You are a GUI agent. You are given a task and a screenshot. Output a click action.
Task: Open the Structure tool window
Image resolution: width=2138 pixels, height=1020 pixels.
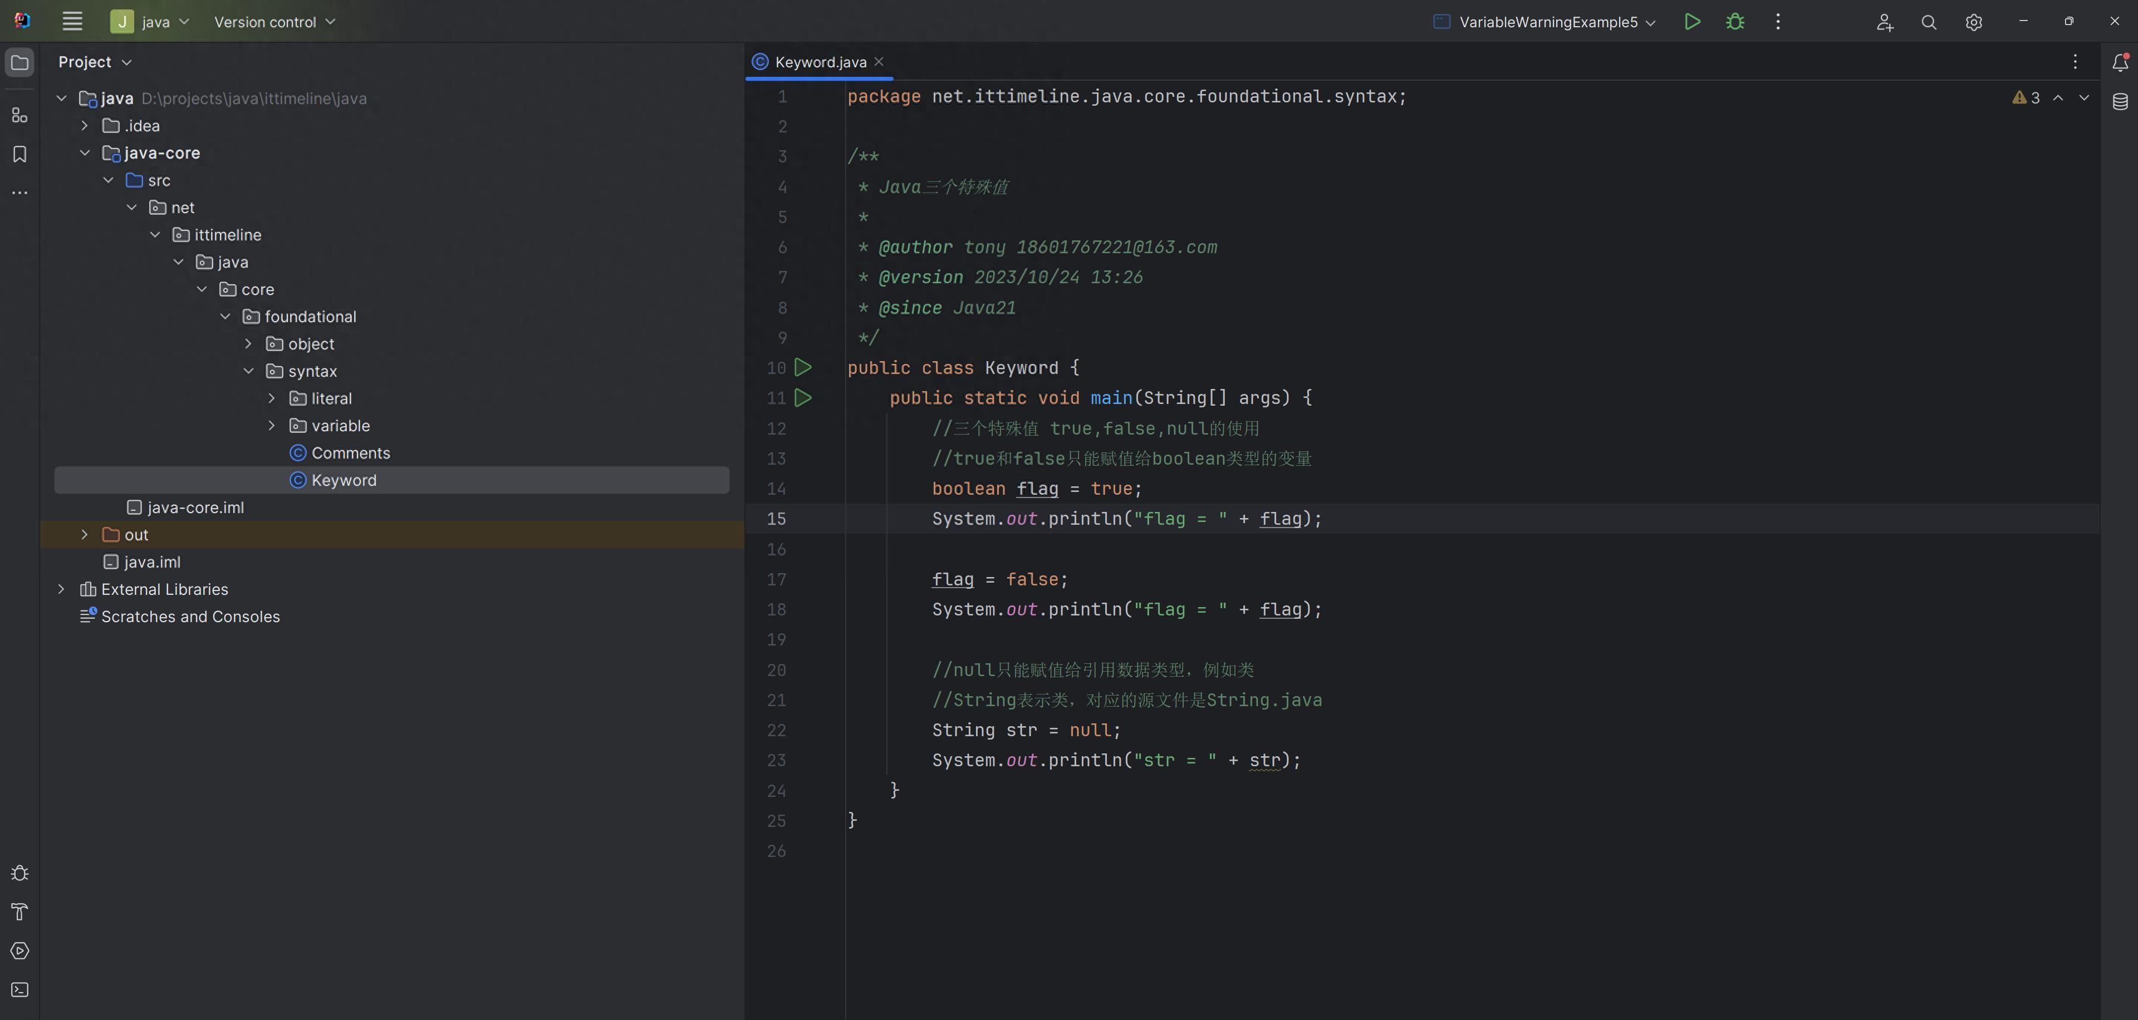click(20, 115)
